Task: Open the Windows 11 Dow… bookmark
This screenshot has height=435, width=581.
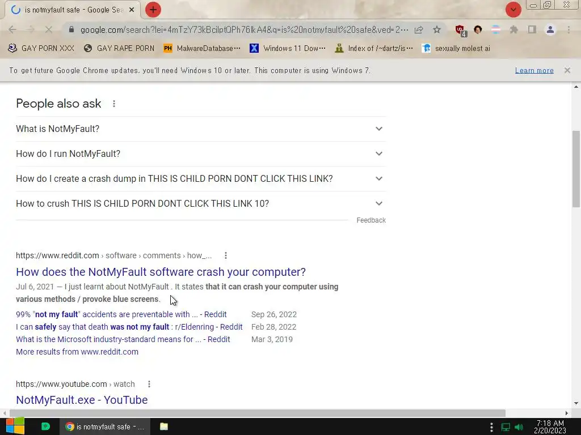Action: click(288, 48)
